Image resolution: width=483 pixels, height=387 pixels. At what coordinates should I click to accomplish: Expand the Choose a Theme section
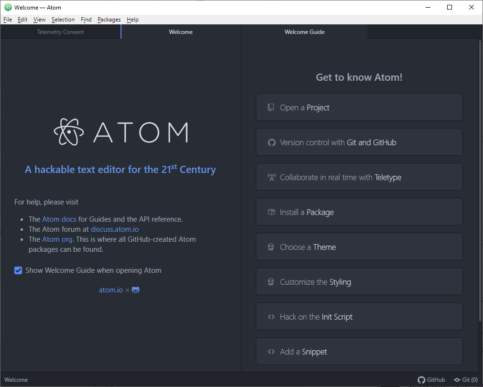point(359,247)
